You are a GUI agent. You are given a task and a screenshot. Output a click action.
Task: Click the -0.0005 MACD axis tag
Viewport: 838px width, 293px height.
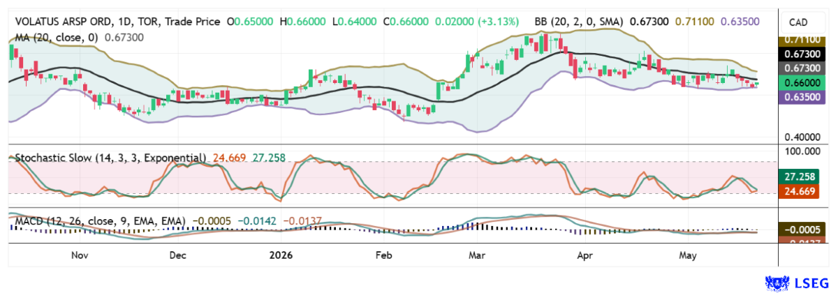[801, 230]
